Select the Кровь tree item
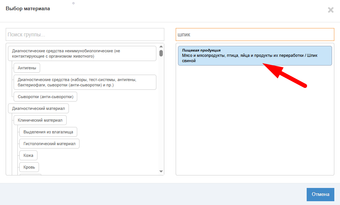 pos(29,167)
